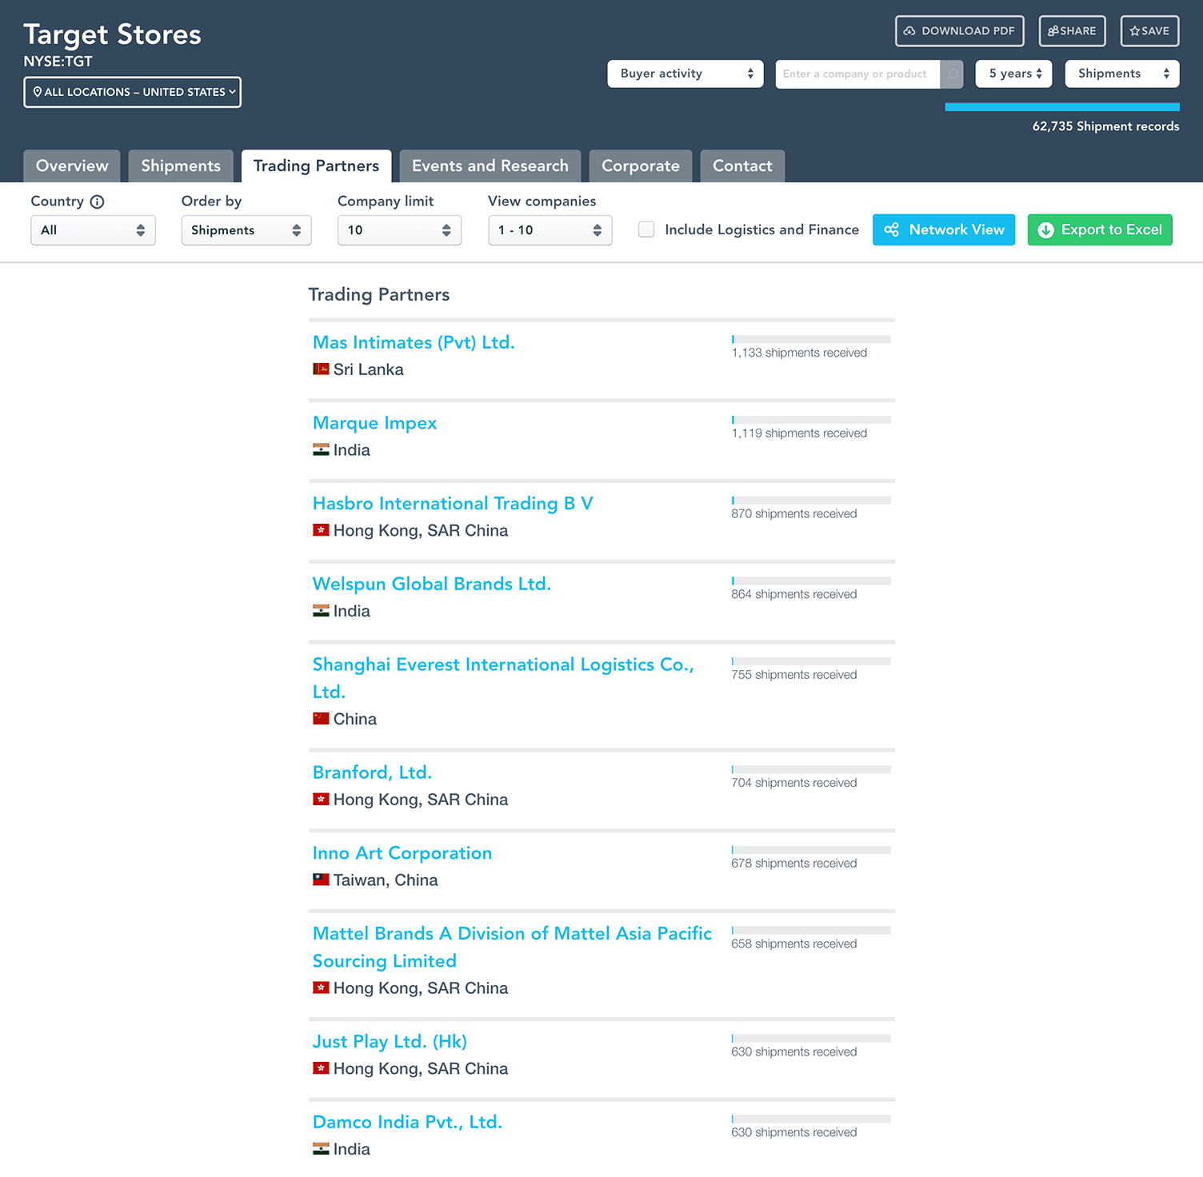
Task: Click Mas Intimates shipments bar
Action: pyautogui.click(x=811, y=340)
